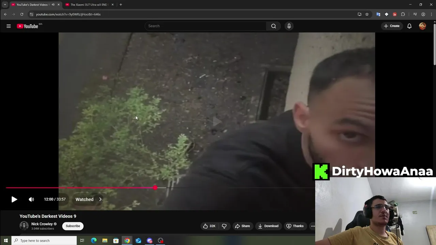Send Thanks to the creator

[x=295, y=226]
